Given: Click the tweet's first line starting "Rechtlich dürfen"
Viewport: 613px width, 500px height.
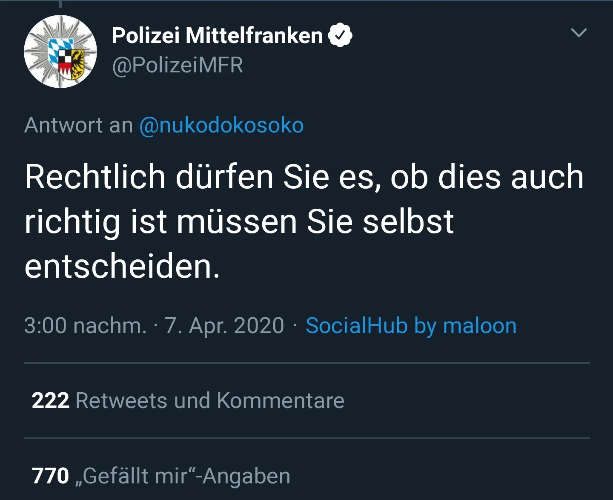Looking at the screenshot, I should coord(304,177).
